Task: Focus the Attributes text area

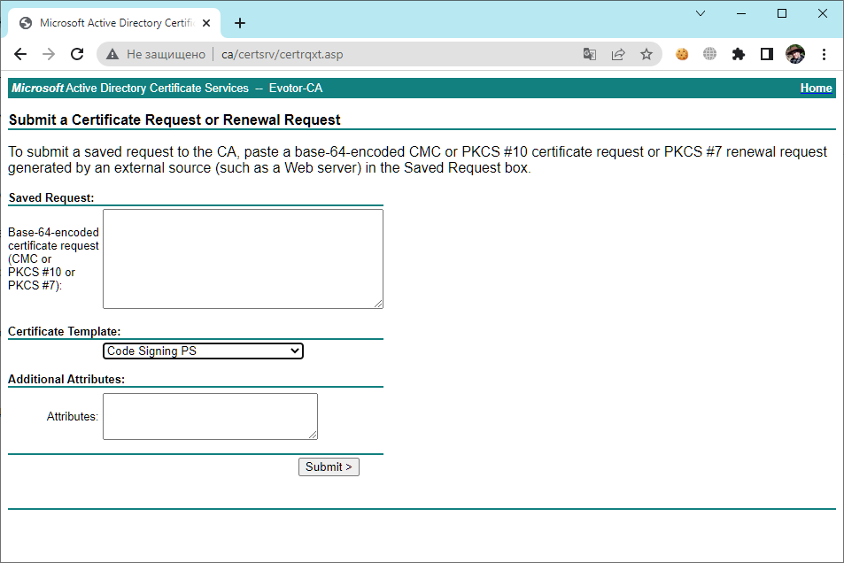Action: pyautogui.click(x=210, y=417)
